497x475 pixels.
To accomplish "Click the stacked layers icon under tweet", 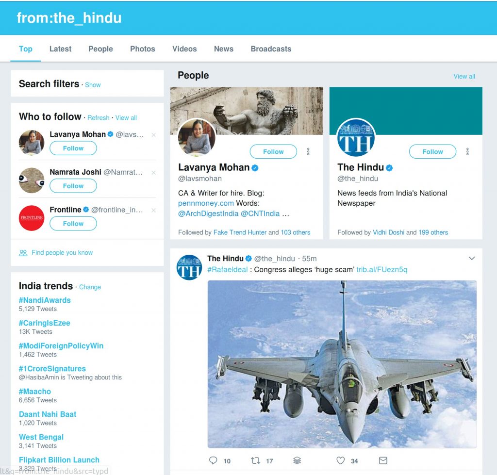I will coord(298,460).
